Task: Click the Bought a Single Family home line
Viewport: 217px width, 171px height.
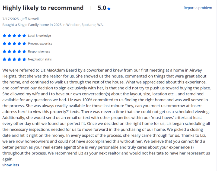Action: pos(53,25)
